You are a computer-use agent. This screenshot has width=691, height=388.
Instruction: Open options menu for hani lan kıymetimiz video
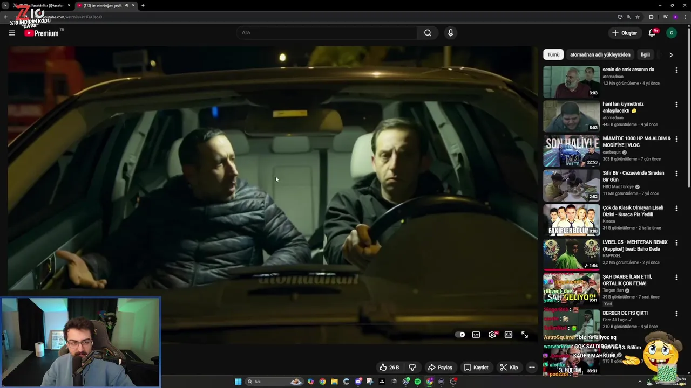676,105
